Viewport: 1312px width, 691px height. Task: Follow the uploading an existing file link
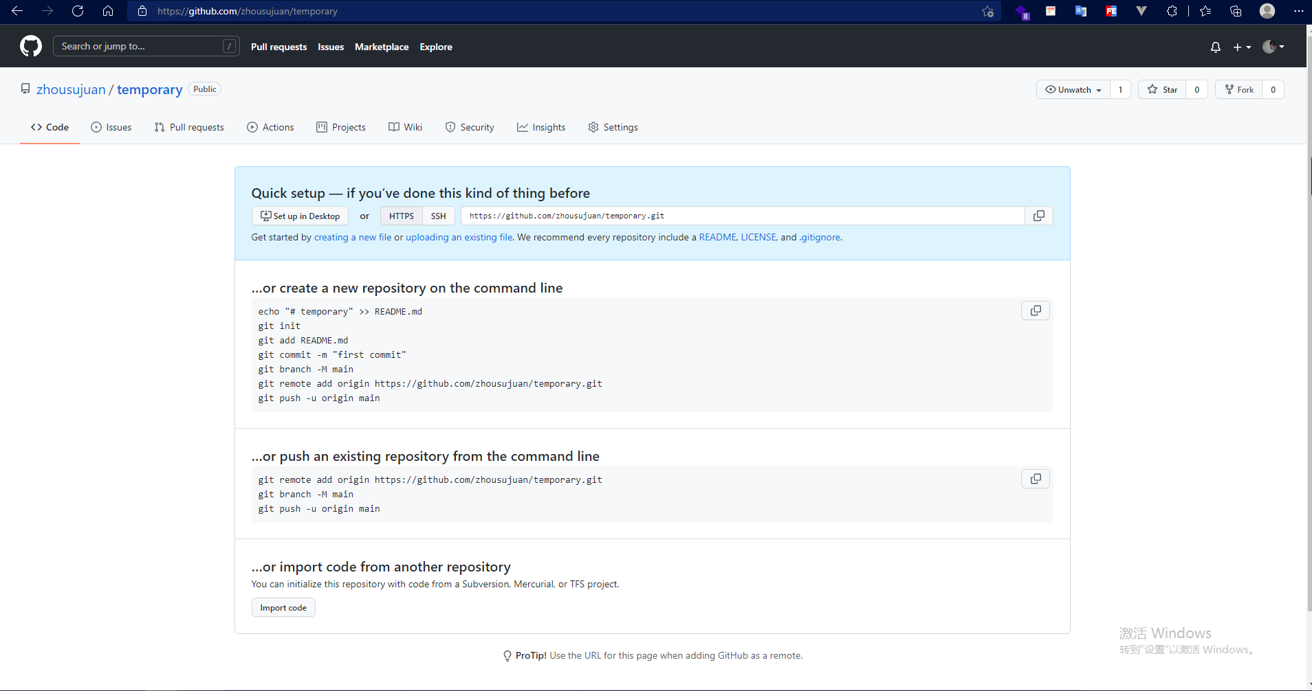pos(459,237)
